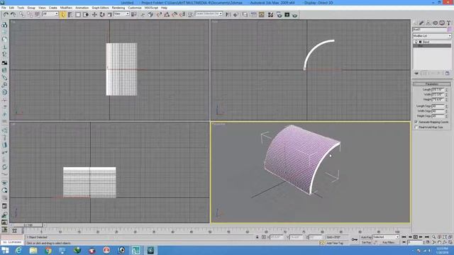Click the Undo arrow icon
454x255 pixels.
[x=6, y=14]
